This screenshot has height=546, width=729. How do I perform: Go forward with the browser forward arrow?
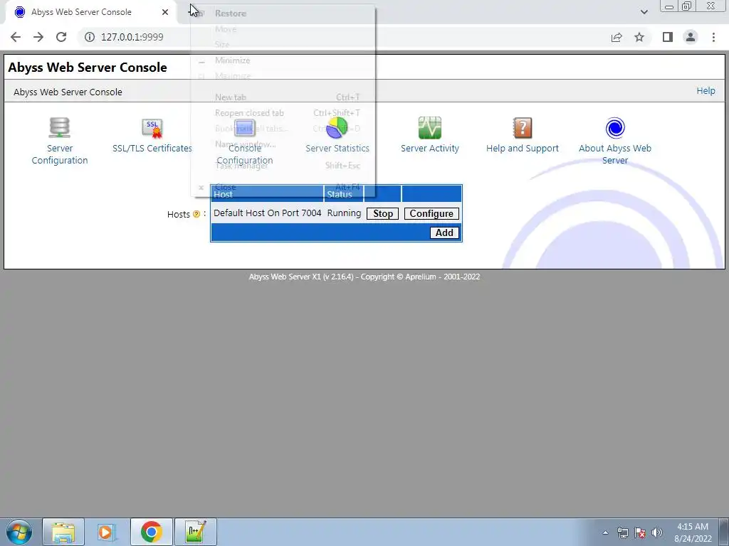click(38, 37)
